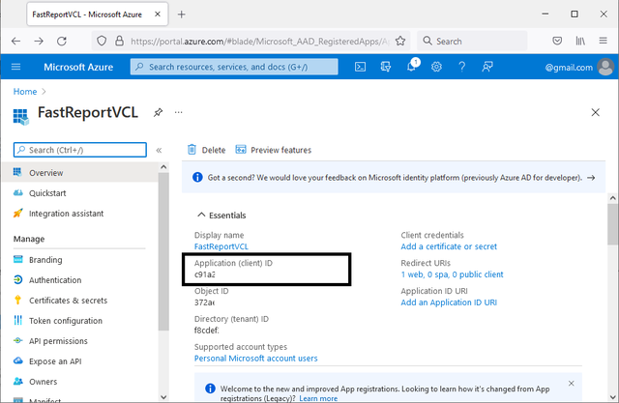Open the Azure portal hamburger menu
Screen dimensions: 619x403
pos(15,67)
